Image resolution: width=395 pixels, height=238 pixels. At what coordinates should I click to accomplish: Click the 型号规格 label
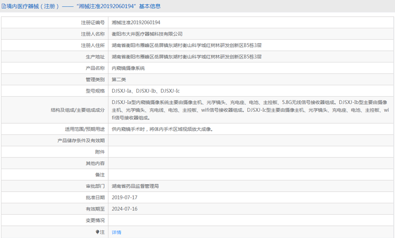95,91
